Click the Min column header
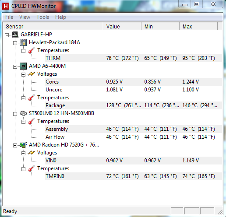The width and height of the screenshot is (226, 217). tap(160, 26)
